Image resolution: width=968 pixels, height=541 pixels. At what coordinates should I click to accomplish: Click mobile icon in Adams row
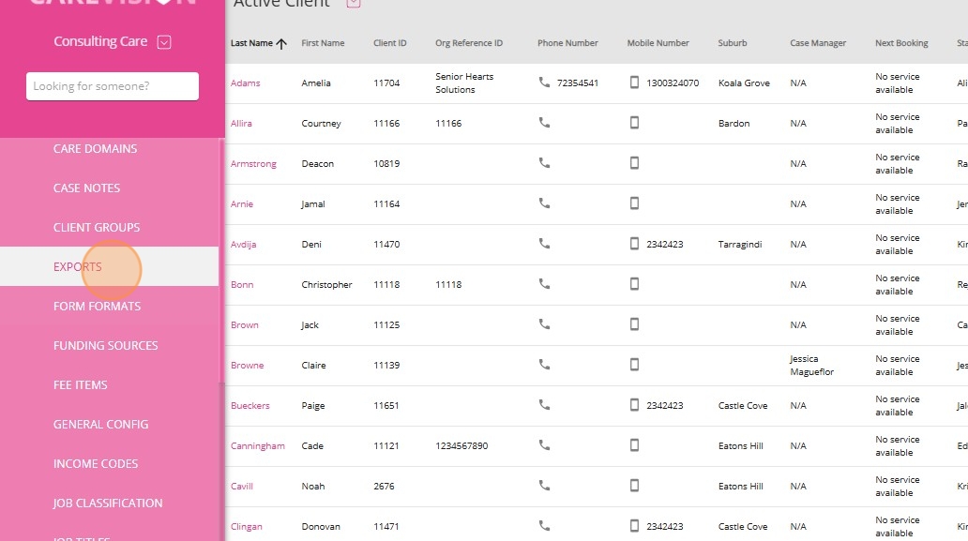click(x=634, y=83)
